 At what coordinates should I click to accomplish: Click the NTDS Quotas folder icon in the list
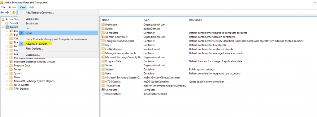tap(103, 82)
